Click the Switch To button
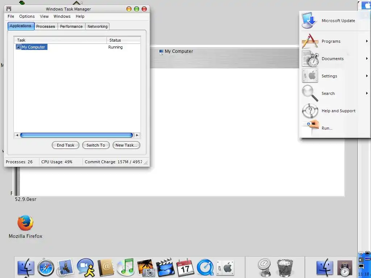The image size is (371, 278). (x=96, y=145)
